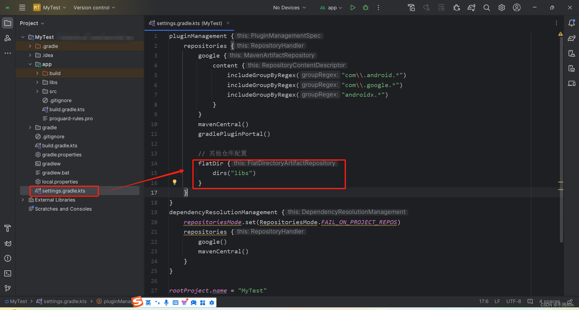Run the app with the green Run button
Screen dimensions: 579x310
click(x=353, y=8)
